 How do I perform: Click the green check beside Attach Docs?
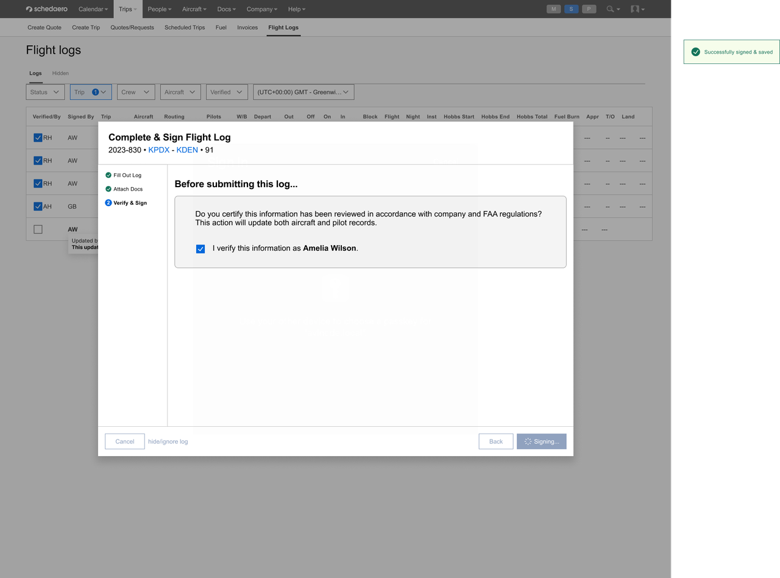pyautogui.click(x=108, y=189)
